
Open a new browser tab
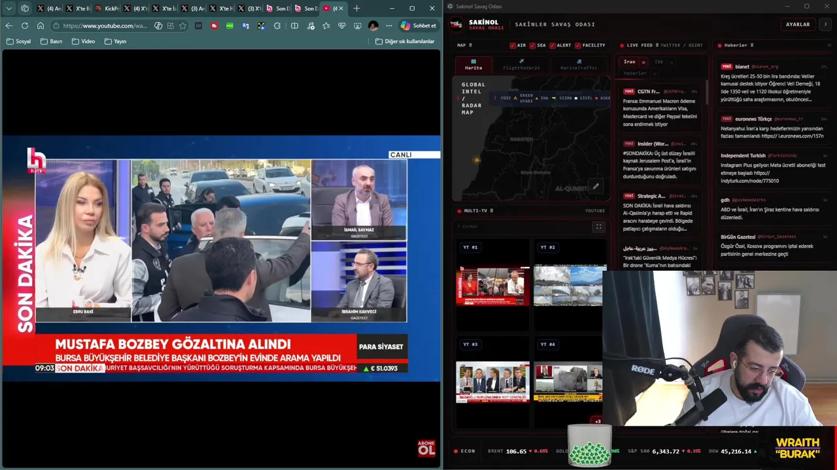[x=356, y=8]
